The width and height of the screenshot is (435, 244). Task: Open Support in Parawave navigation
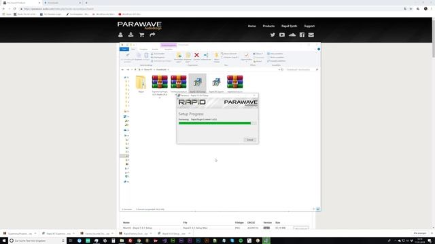tap(309, 26)
